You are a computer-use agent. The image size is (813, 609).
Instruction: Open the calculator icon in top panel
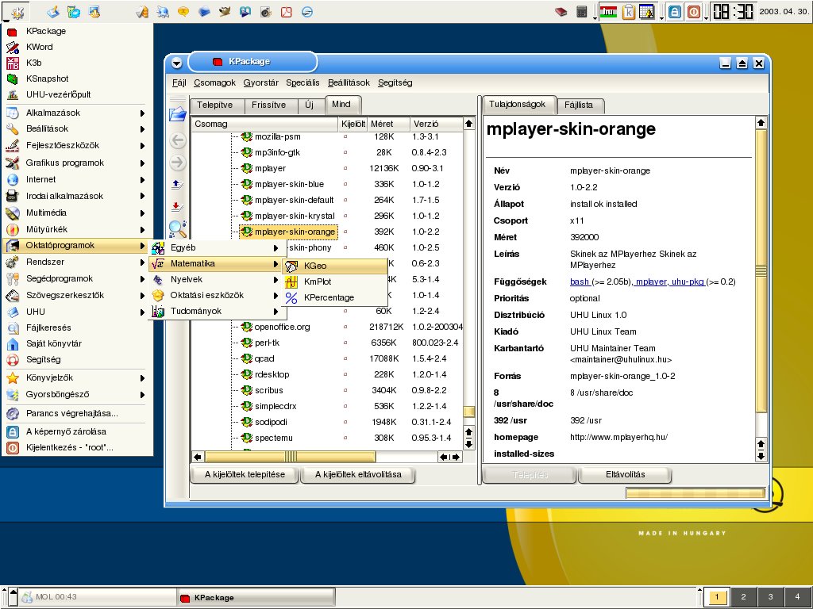tap(582, 12)
